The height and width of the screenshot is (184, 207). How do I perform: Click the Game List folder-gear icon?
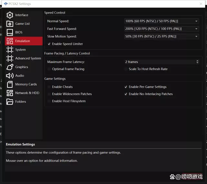point(10,24)
